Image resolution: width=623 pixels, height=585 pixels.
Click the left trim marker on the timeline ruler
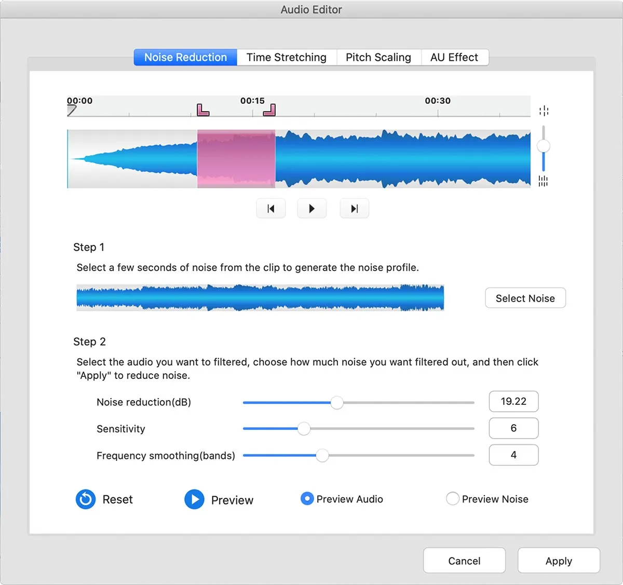coord(202,109)
